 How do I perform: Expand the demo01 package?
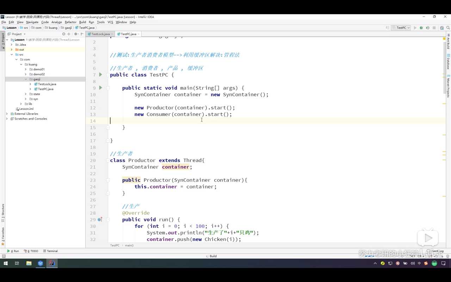click(26, 69)
